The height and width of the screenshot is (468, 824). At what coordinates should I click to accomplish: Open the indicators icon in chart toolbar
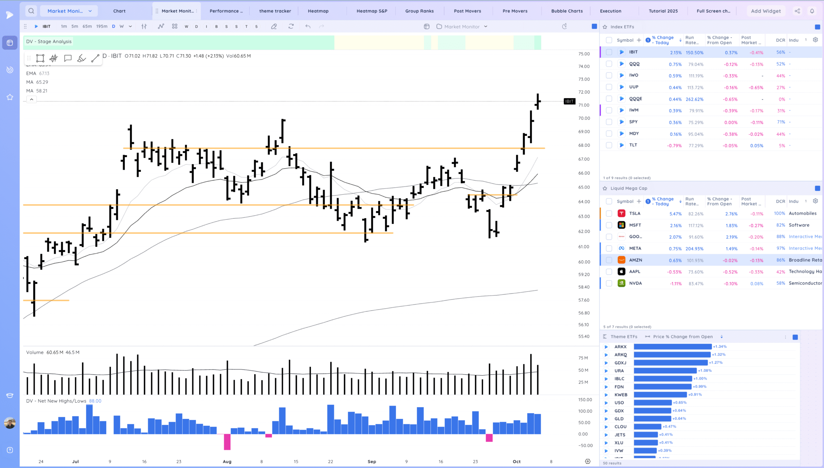161,27
